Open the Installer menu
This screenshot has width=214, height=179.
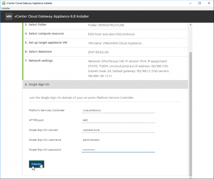point(6,8)
